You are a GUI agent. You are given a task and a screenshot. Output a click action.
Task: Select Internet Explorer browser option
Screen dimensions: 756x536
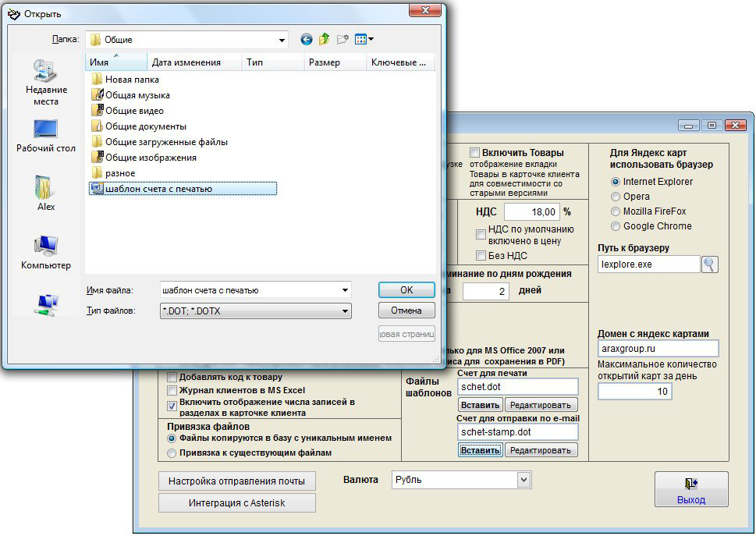point(616,182)
